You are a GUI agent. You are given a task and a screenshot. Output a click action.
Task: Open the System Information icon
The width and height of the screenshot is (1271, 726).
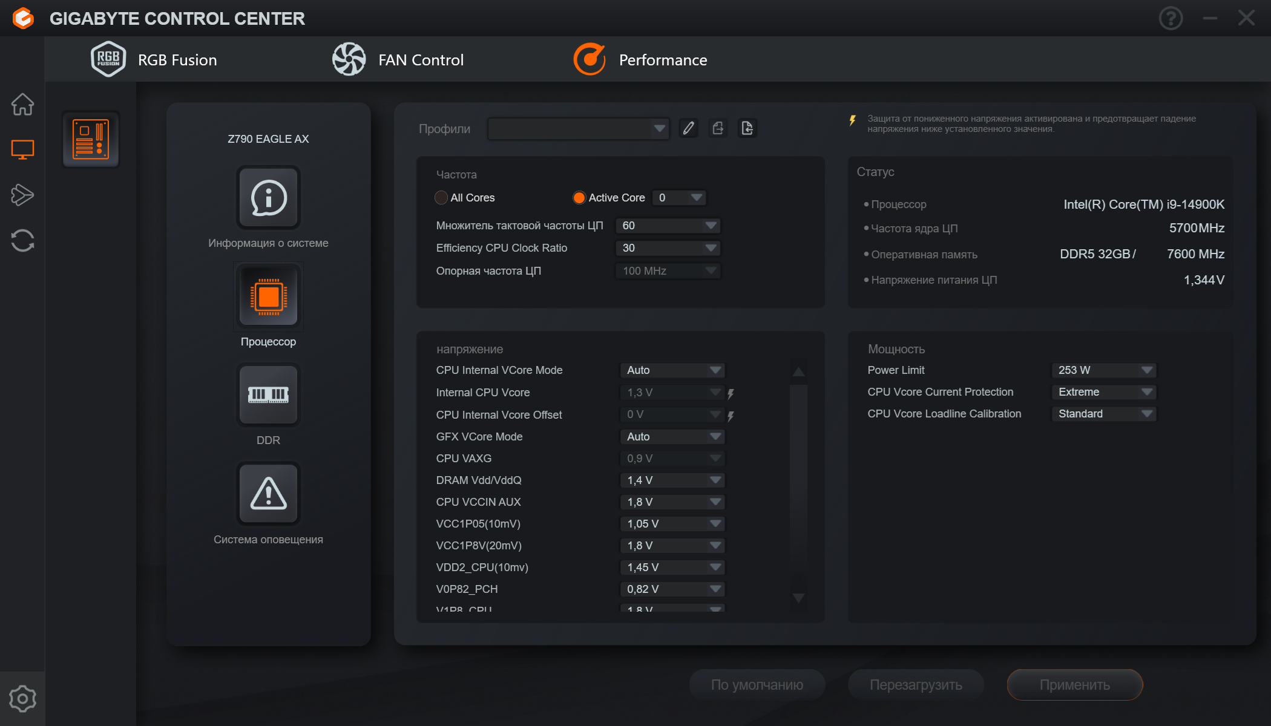268,198
